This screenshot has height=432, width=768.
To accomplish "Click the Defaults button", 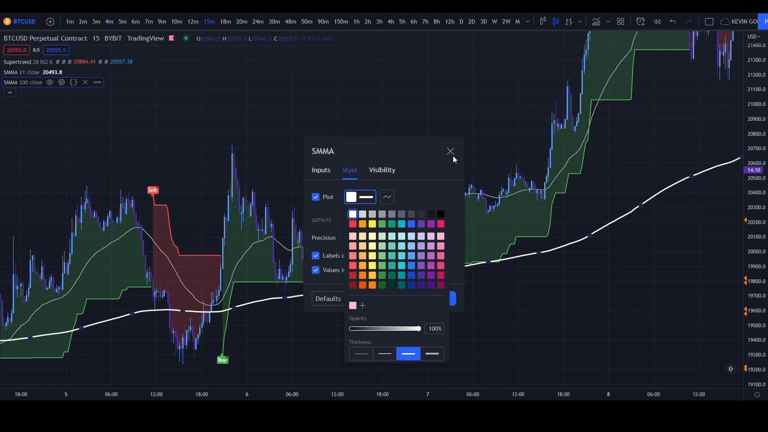I will tap(328, 298).
